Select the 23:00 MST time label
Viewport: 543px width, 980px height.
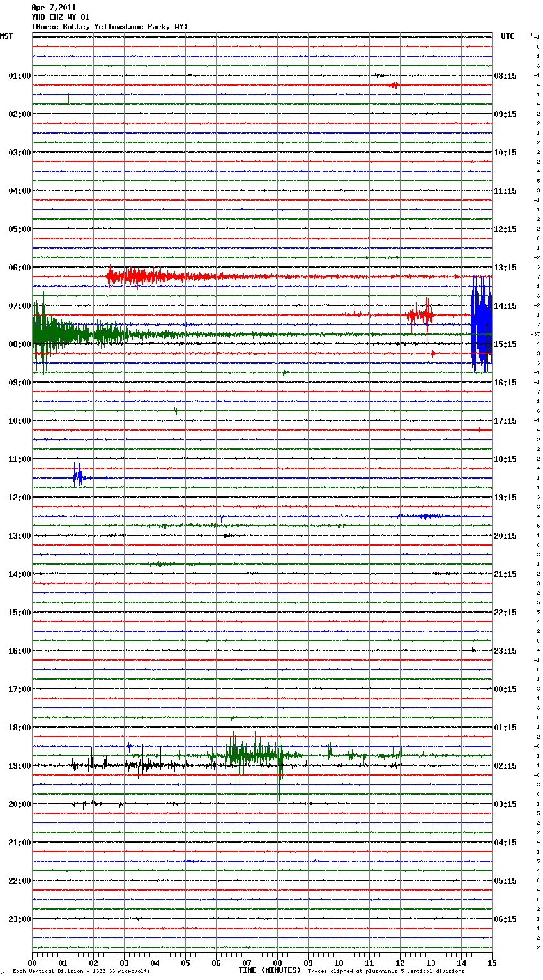click(20, 919)
